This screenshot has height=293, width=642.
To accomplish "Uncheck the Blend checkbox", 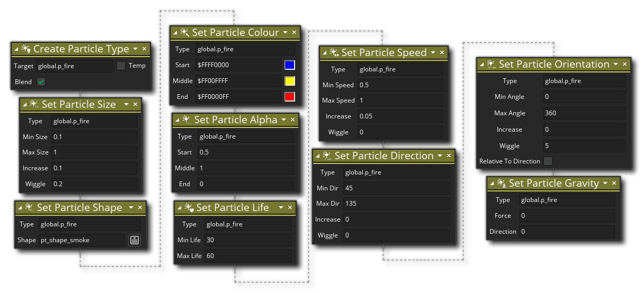I will (41, 82).
